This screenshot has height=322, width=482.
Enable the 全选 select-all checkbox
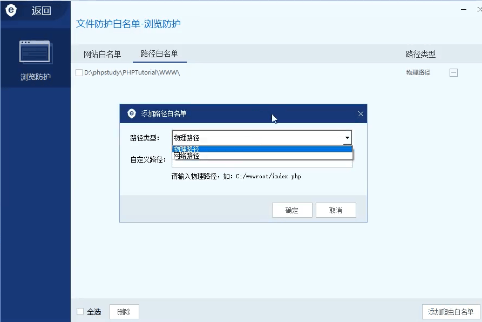coord(80,312)
